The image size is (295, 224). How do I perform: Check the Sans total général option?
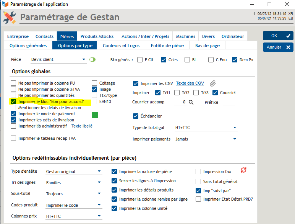click(x=198, y=181)
